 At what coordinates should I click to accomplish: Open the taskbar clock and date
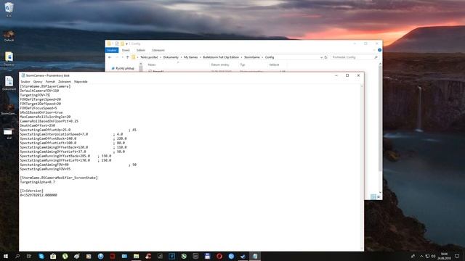tap(444, 256)
